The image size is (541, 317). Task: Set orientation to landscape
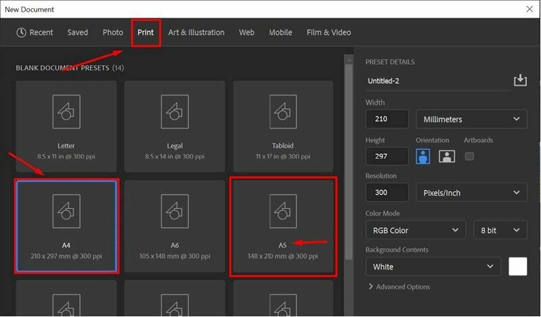pyautogui.click(x=447, y=156)
